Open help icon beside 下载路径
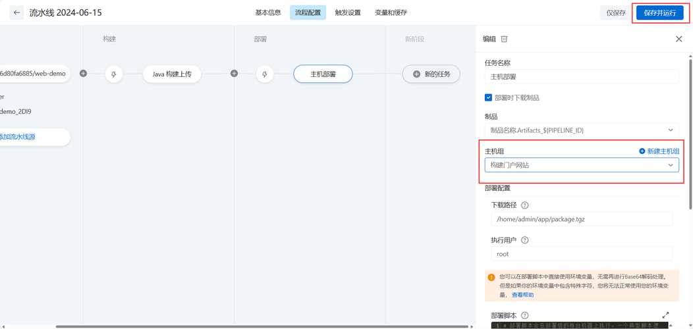The width and height of the screenshot is (693, 329). (524, 205)
